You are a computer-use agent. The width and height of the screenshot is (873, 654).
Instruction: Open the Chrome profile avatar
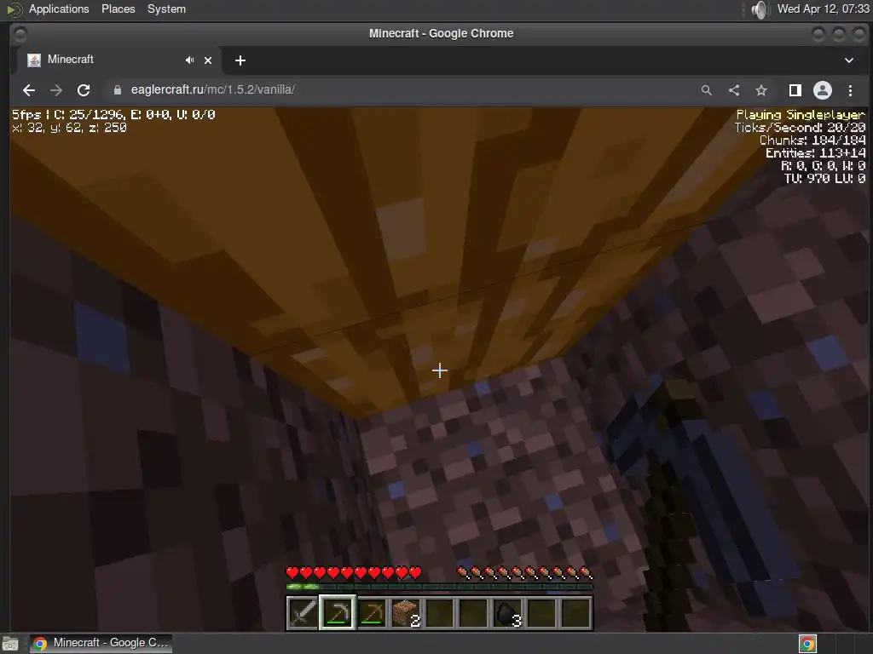click(x=823, y=90)
